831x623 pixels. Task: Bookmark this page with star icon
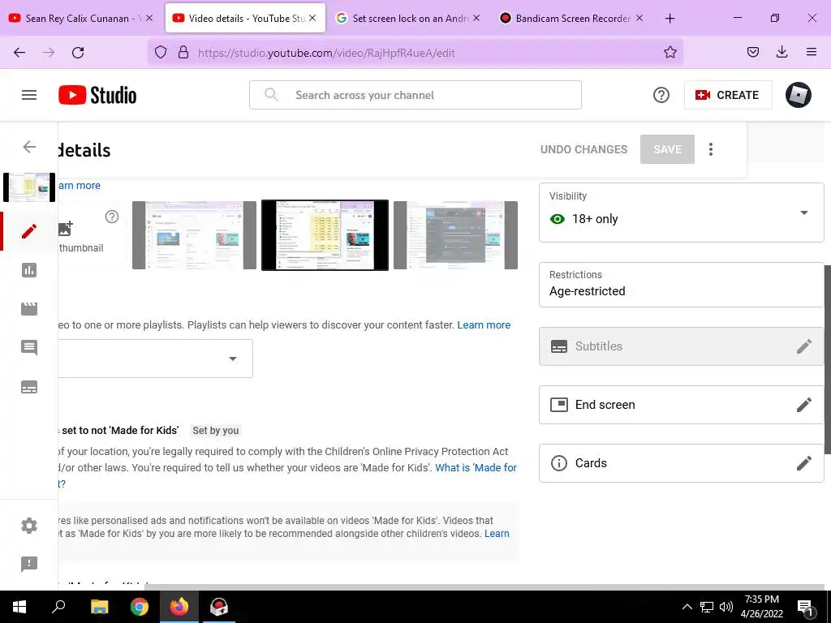click(670, 52)
